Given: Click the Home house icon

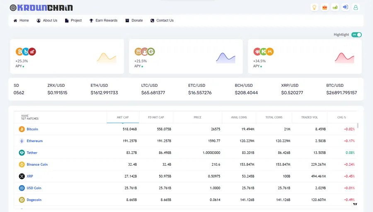Looking at the screenshot, I should point(15,20).
